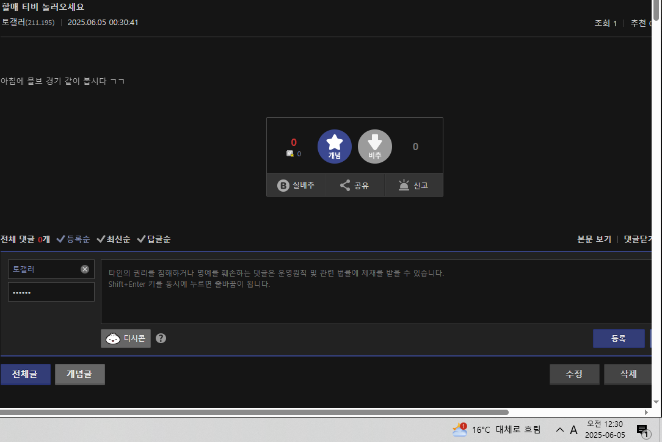
Task: Submit the comment with 등록 button
Action: (x=618, y=338)
